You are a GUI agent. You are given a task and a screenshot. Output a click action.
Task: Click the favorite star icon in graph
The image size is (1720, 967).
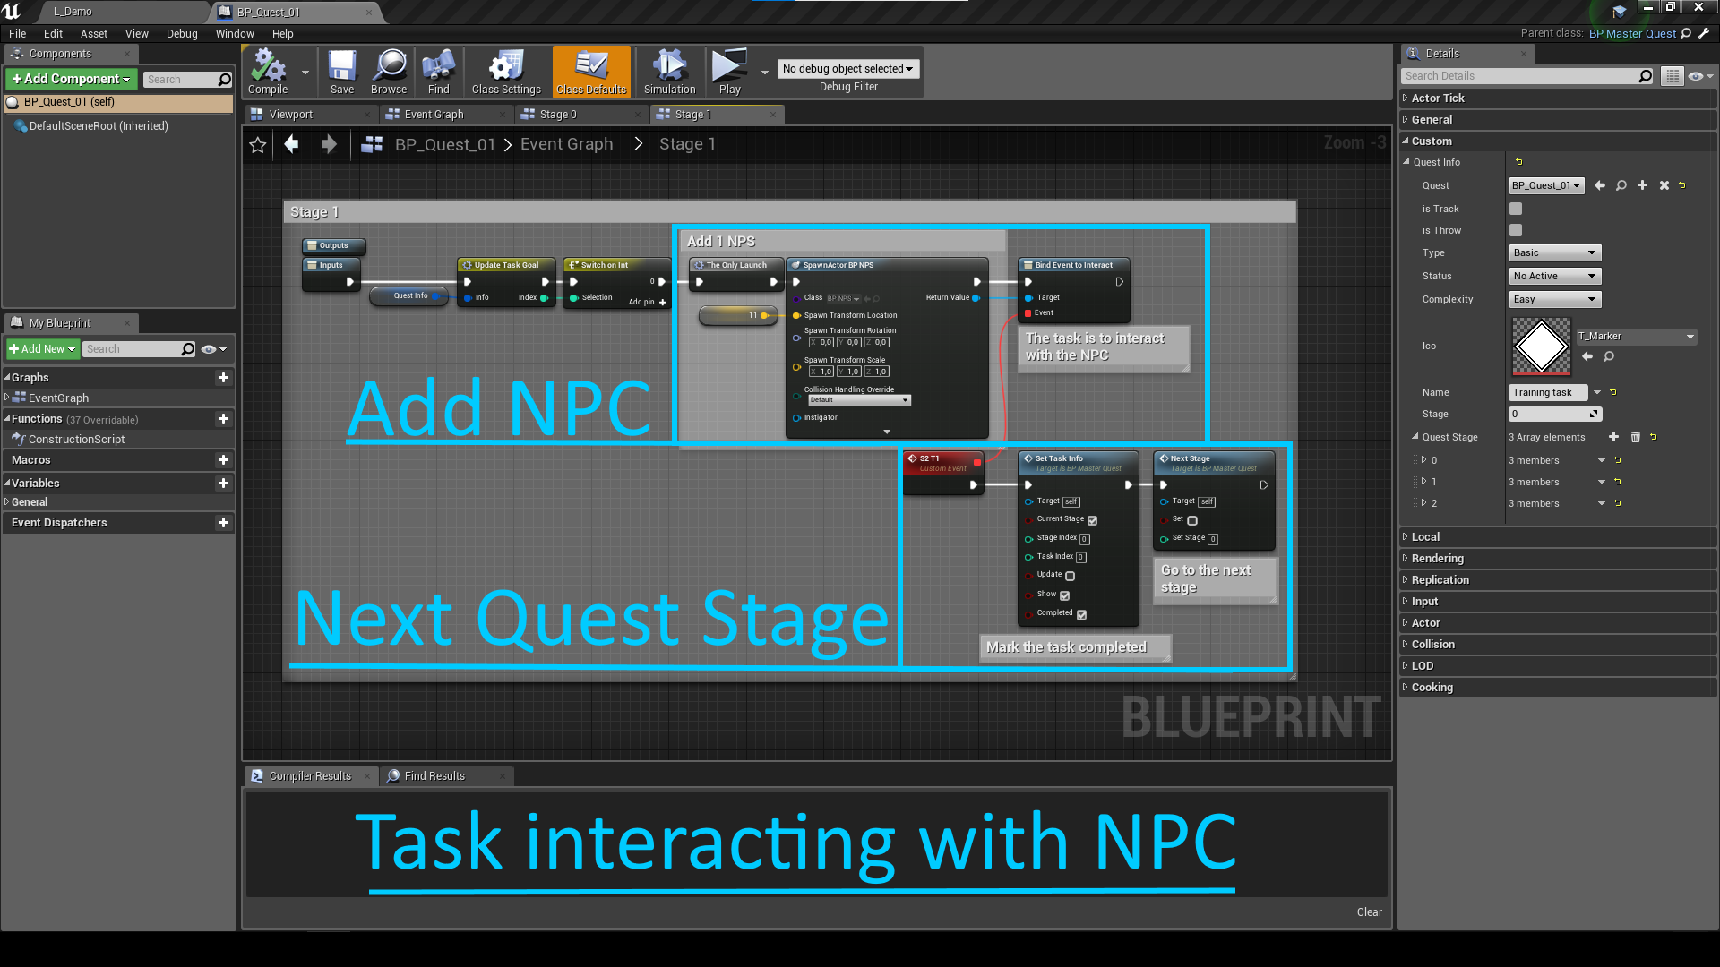pos(258,145)
